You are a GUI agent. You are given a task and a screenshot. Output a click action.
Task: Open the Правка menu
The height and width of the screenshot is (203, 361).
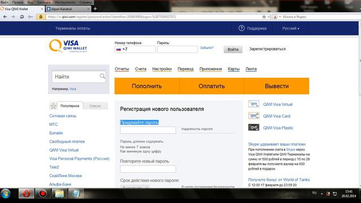point(17,2)
